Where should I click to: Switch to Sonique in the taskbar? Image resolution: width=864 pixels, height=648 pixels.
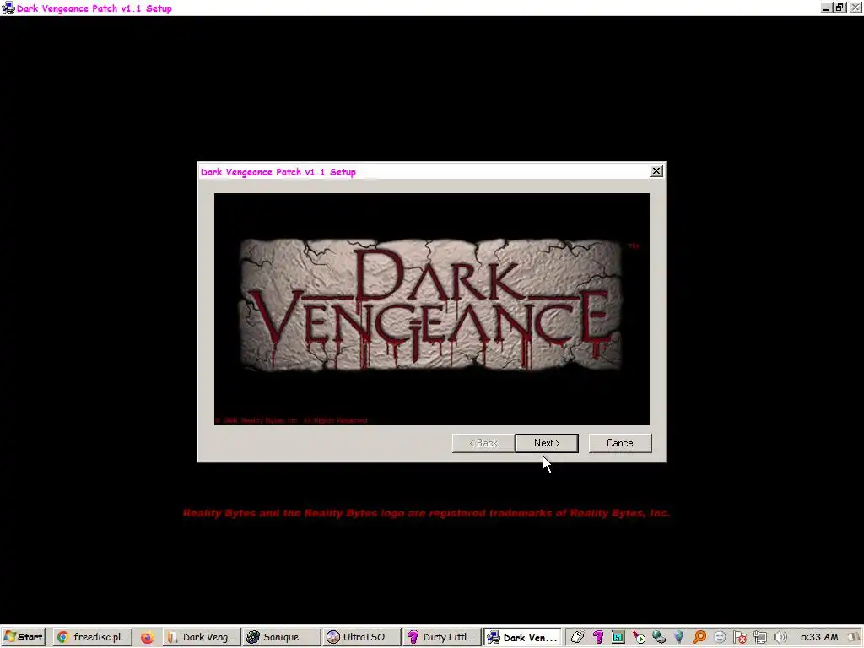pyautogui.click(x=282, y=637)
